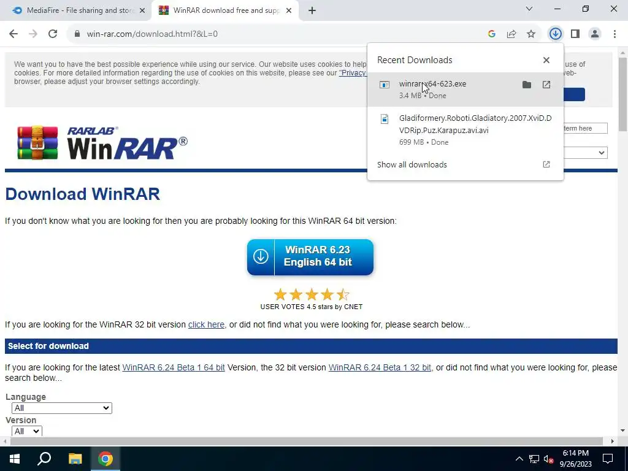
Task: Open the WinRAR 6.24 Beta 1 64 bit link
Action: click(174, 367)
